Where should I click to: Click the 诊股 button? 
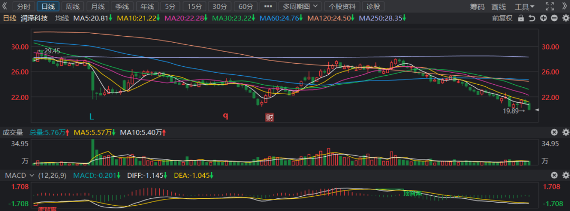(373, 7)
